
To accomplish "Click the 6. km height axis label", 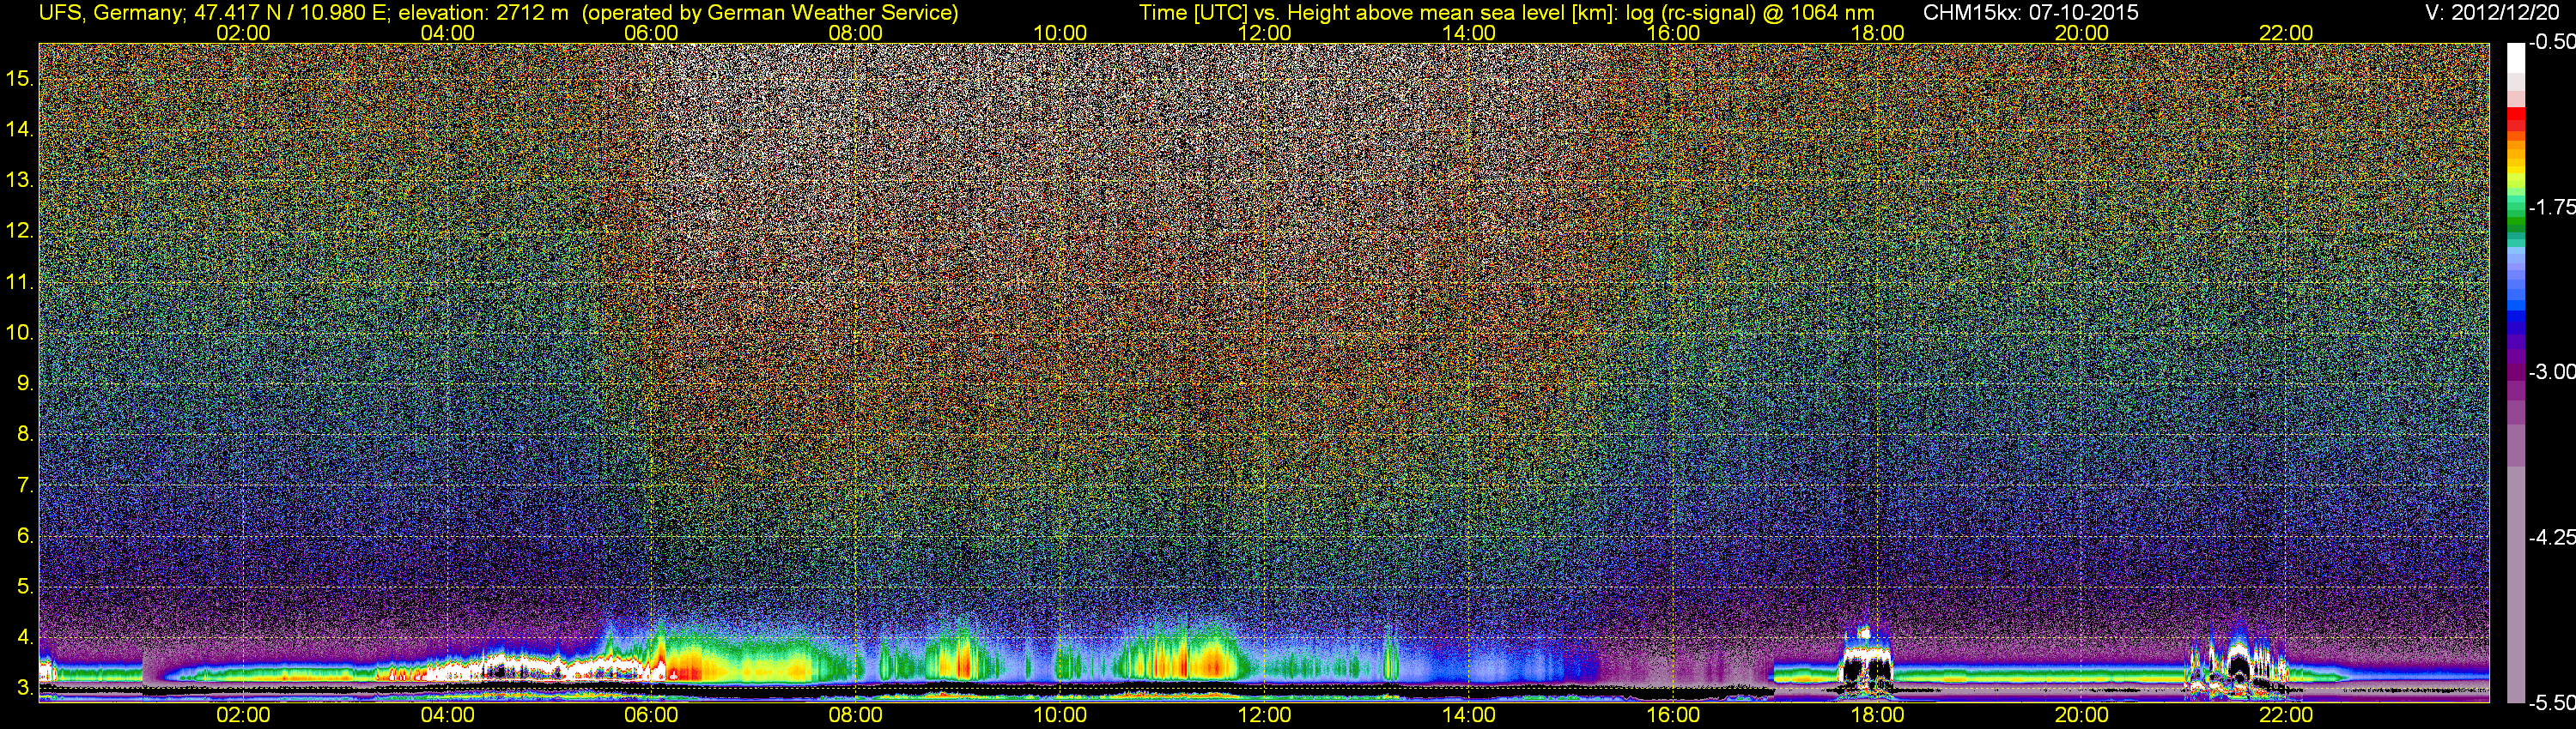I will [25, 535].
